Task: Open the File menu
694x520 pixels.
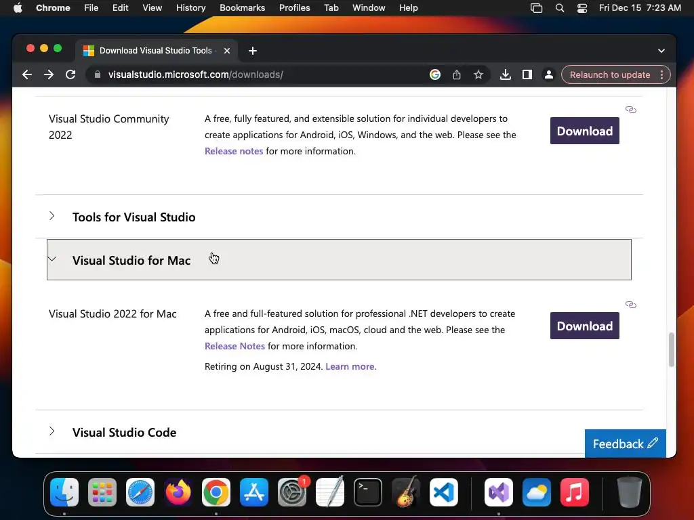Action: 91,8
